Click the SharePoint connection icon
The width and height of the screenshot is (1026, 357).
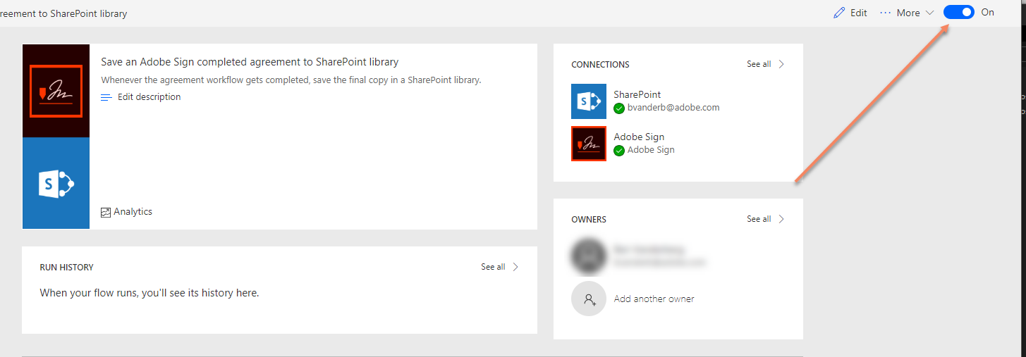589,101
